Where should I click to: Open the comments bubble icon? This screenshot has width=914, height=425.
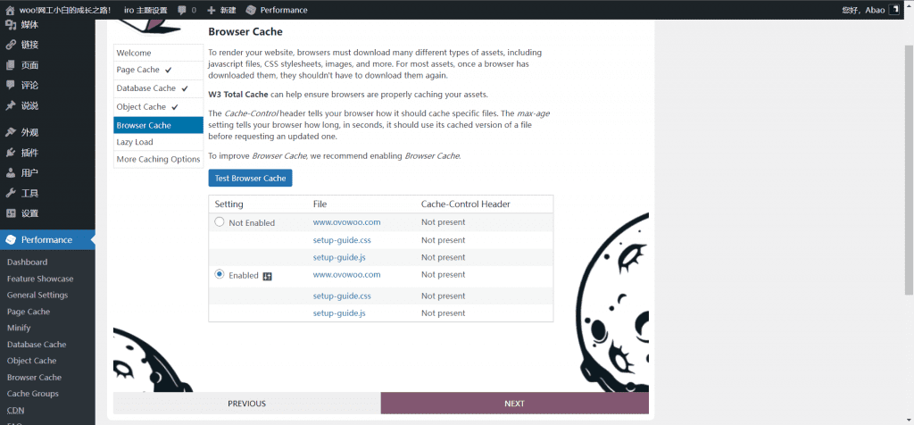182,10
